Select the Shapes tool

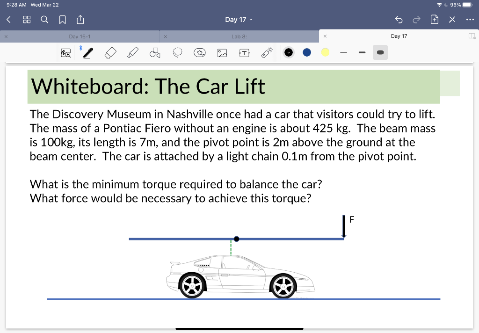(x=155, y=53)
